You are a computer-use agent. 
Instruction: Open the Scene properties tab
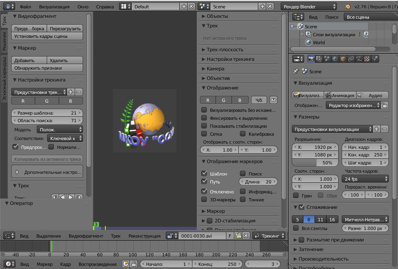[327, 59]
